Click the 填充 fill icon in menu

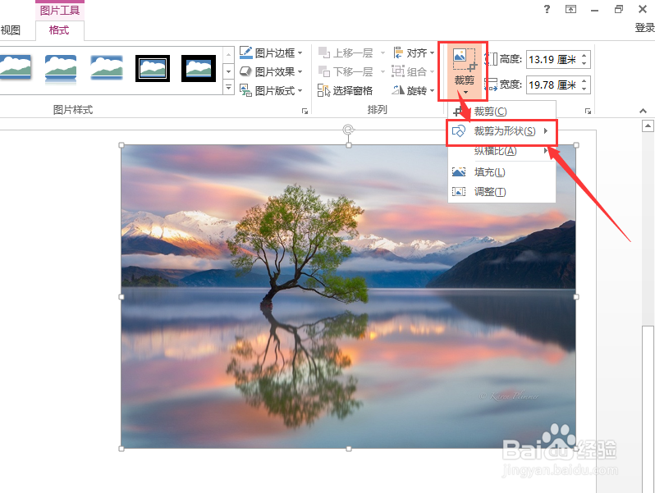point(459,171)
